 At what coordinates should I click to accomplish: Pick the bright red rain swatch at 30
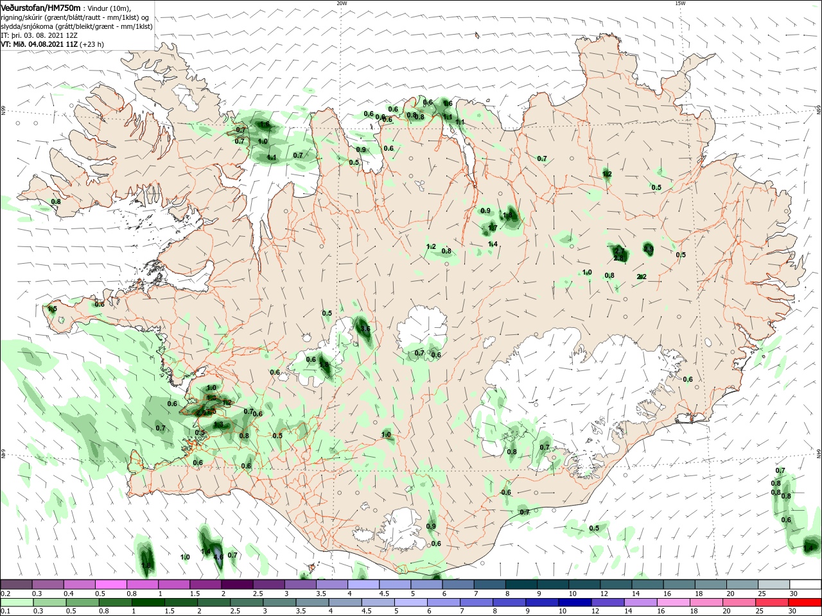(x=805, y=603)
